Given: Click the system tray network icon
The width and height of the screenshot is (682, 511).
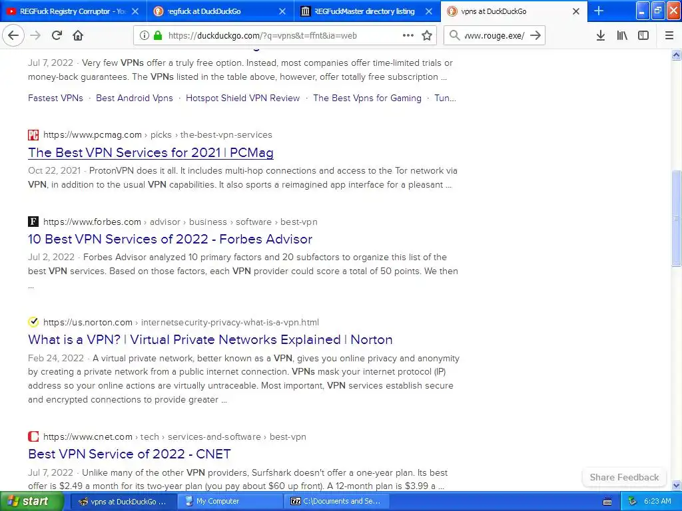Looking at the screenshot, I should coord(633,502).
